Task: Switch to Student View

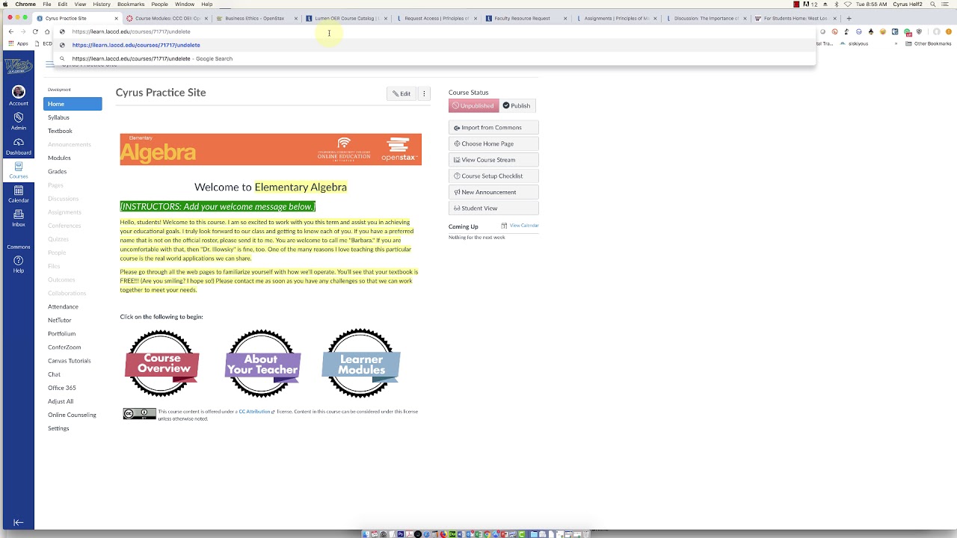Action: tap(493, 208)
